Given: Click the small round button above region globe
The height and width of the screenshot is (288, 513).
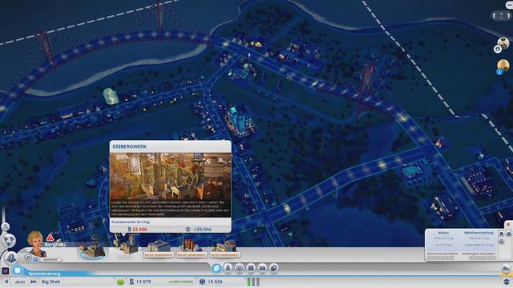Looking at the screenshot, I should (x=5, y=226).
